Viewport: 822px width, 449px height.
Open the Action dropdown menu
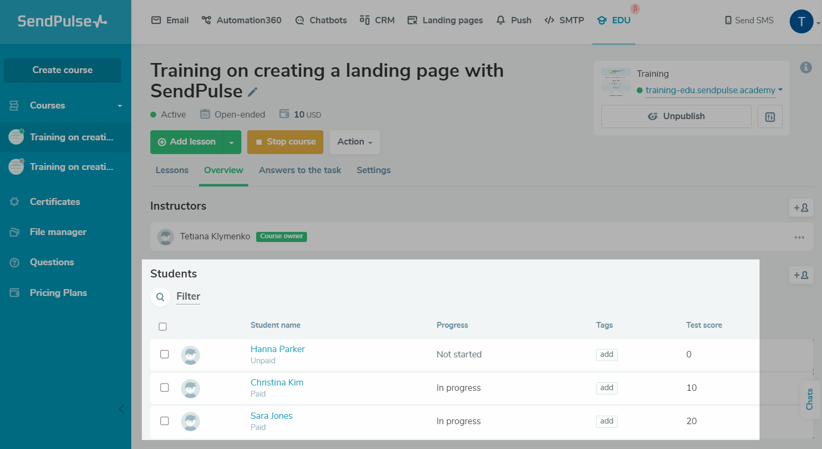[355, 142]
